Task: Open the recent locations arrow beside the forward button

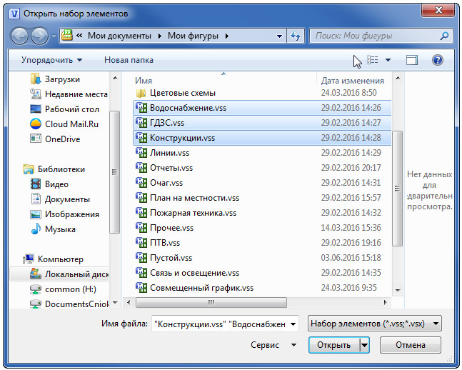Action: point(54,36)
